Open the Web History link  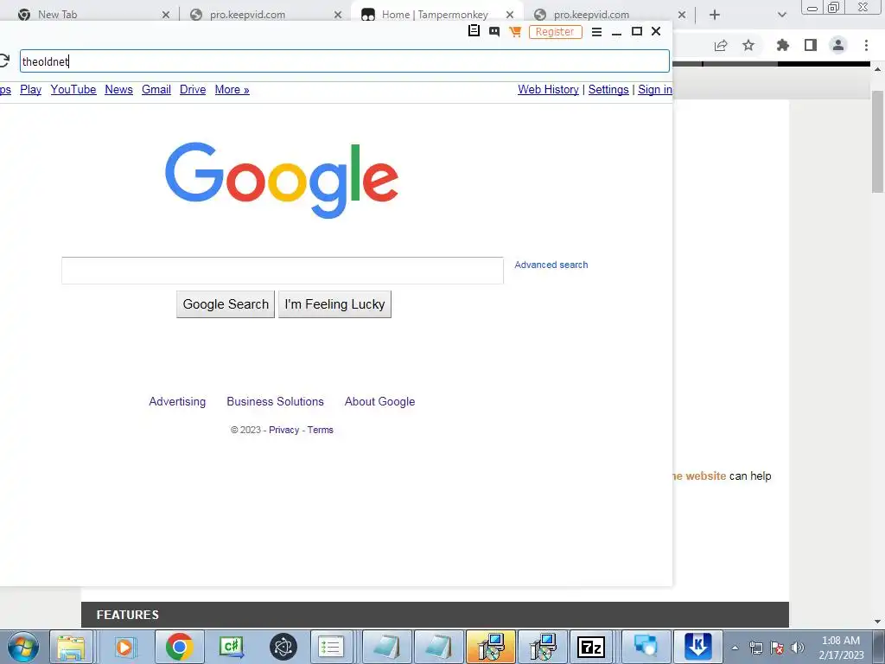click(x=548, y=90)
